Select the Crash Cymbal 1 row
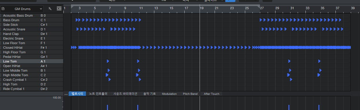 (32, 80)
